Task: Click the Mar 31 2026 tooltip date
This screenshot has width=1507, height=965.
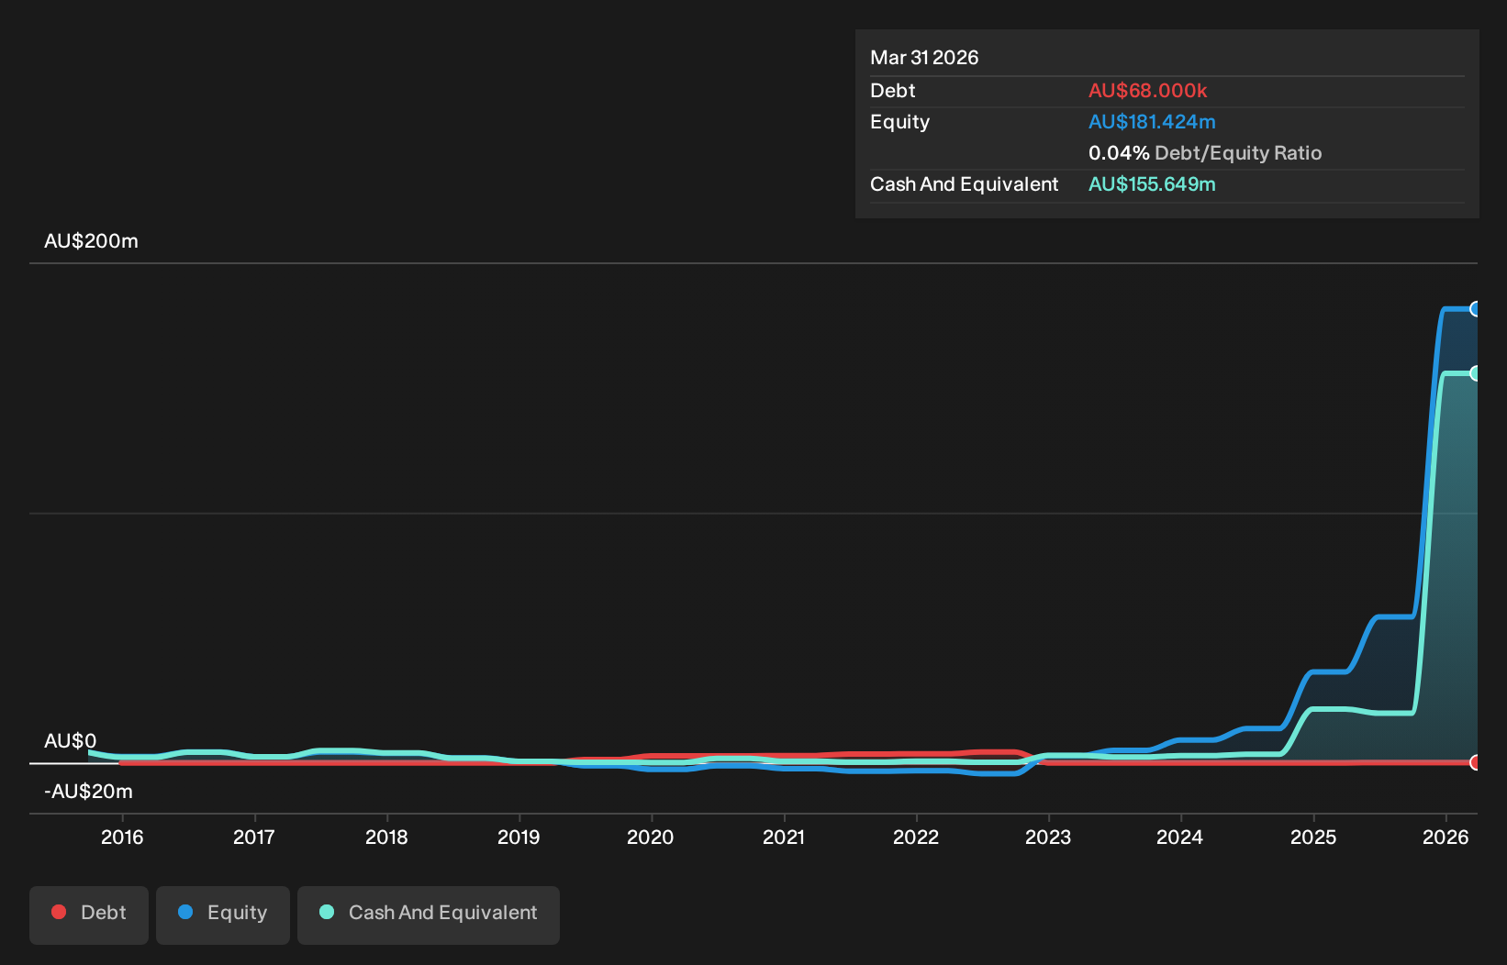Action: point(924,58)
